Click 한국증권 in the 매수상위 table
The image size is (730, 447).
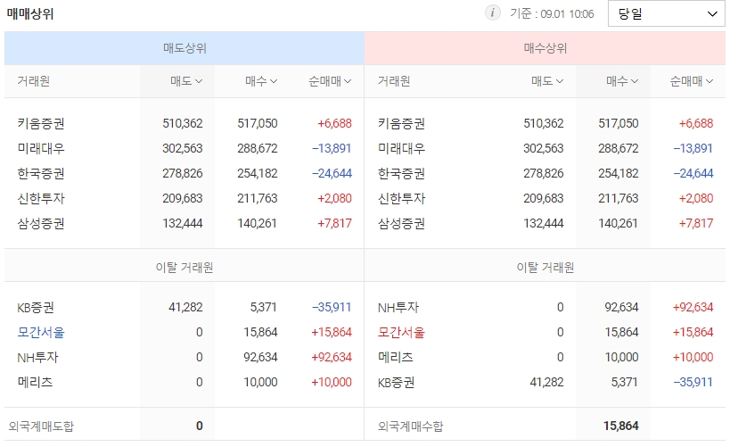click(x=401, y=173)
